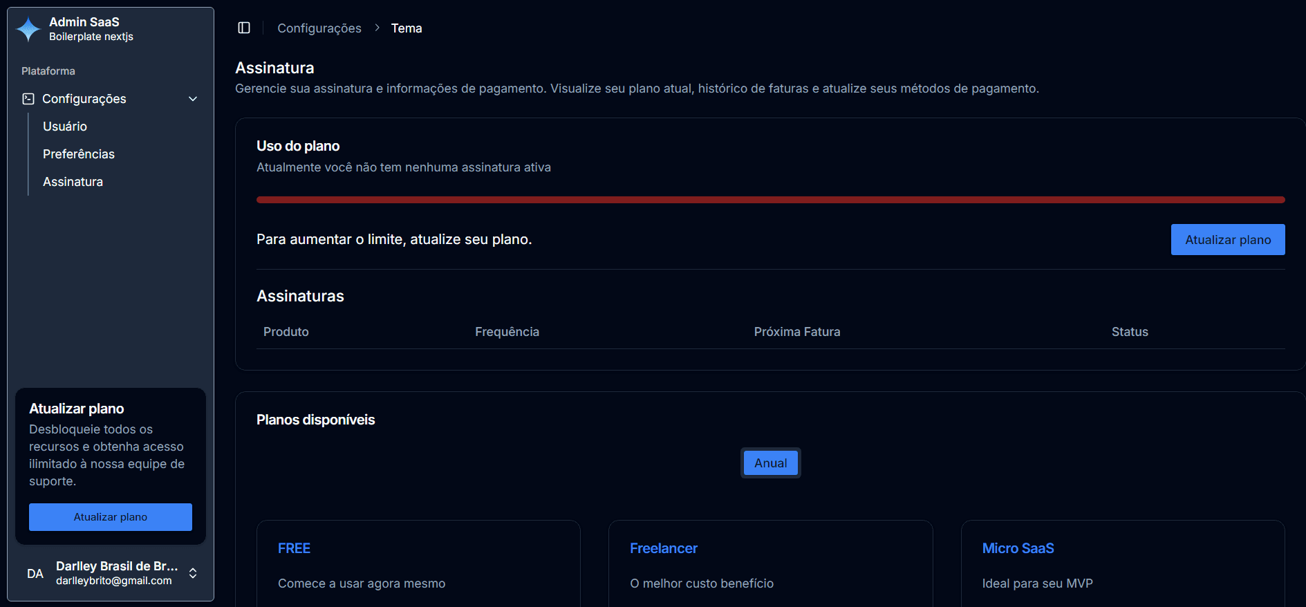The height and width of the screenshot is (607, 1306).
Task: Click 'O melhor custo benefício' text
Action: click(x=702, y=583)
